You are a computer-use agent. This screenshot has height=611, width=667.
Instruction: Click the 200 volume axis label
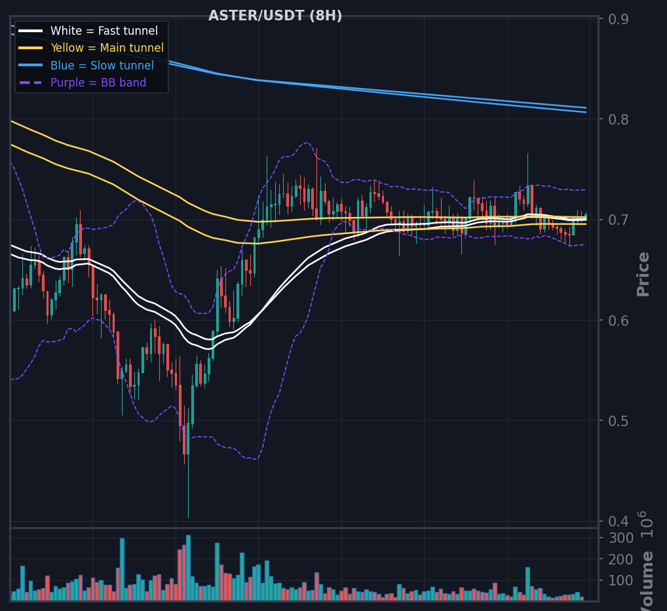[621, 559]
